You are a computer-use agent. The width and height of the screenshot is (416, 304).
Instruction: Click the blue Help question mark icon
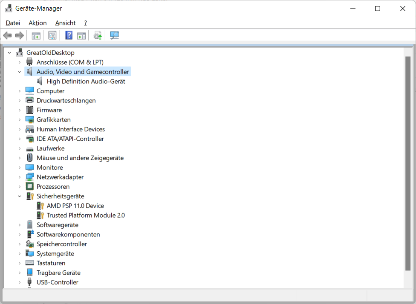(69, 35)
